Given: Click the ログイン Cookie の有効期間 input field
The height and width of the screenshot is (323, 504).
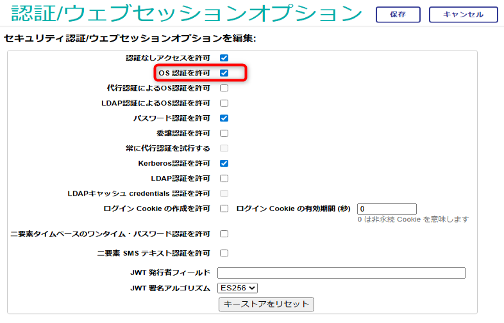Looking at the screenshot, I should (x=387, y=209).
